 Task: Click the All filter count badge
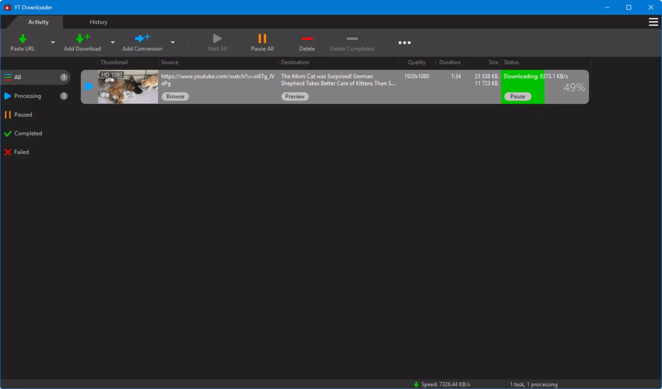(x=64, y=77)
